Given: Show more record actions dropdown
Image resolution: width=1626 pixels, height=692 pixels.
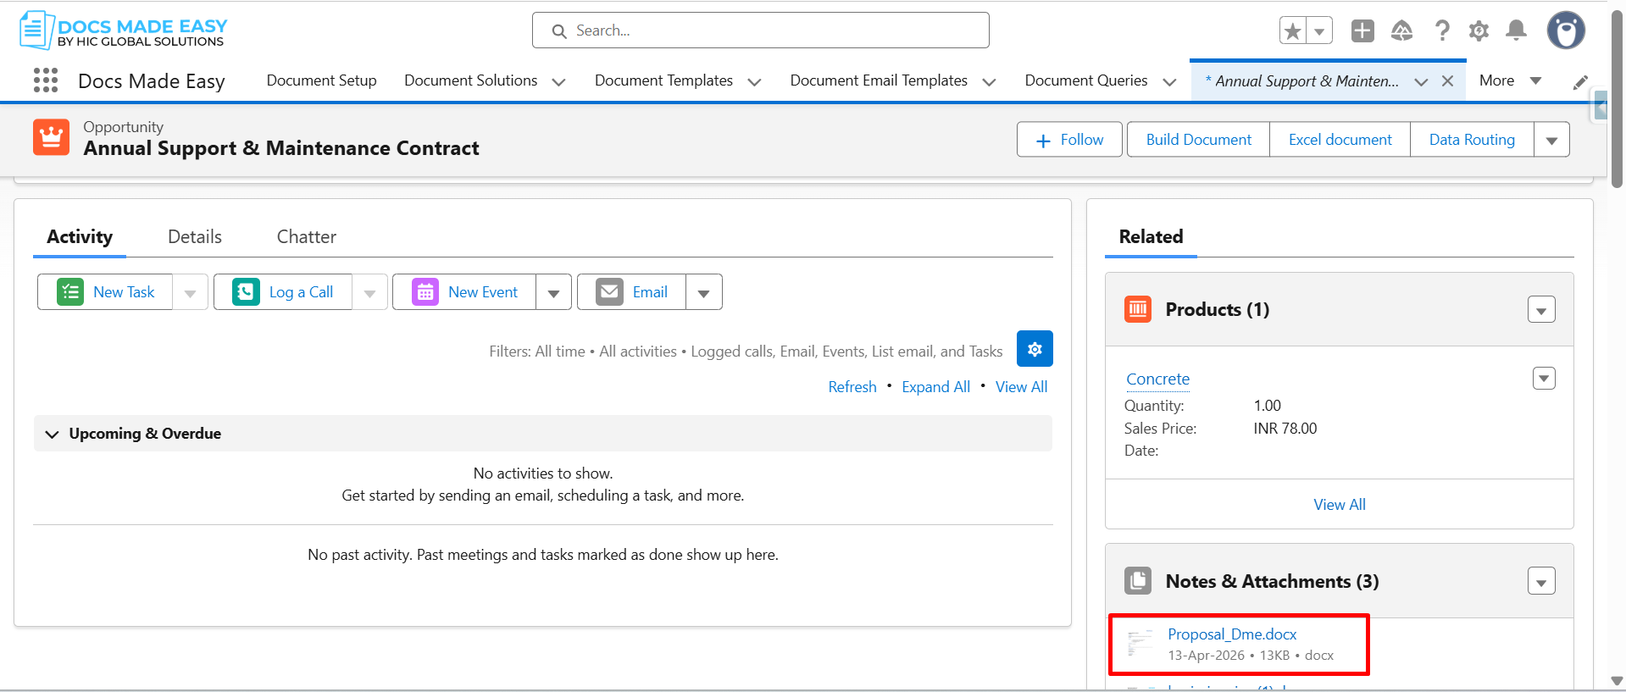Looking at the screenshot, I should point(1551,140).
